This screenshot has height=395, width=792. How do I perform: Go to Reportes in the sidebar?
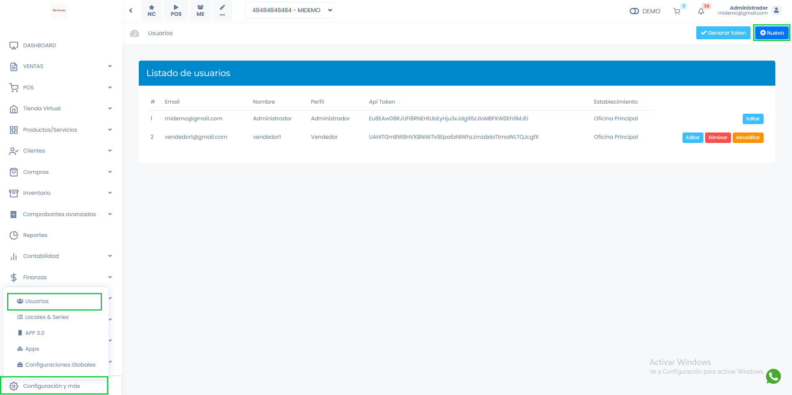point(35,235)
